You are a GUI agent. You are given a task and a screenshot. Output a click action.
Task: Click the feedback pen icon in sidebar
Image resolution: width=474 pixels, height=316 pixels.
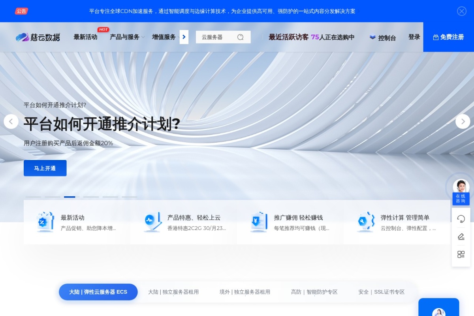point(461,236)
